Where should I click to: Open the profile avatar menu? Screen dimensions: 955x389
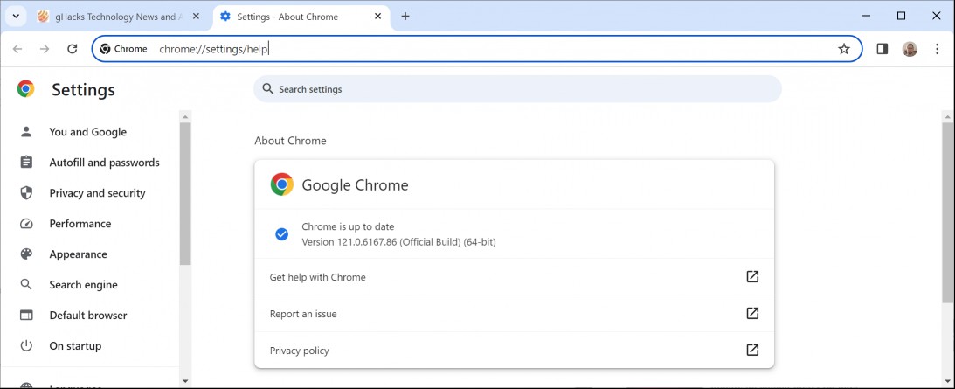click(x=910, y=49)
